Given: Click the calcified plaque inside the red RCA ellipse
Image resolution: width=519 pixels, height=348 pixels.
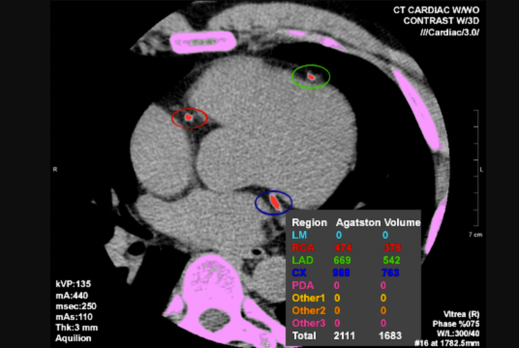Looking at the screenshot, I should click(189, 117).
